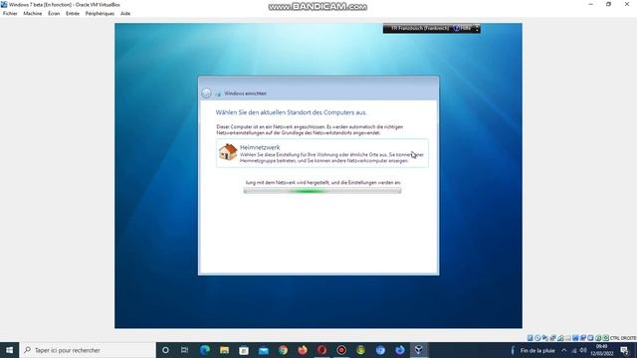This screenshot has height=358, width=637.
Task: Click the 'Wählen Sie den aktuellen Standort' heading
Action: click(x=291, y=112)
